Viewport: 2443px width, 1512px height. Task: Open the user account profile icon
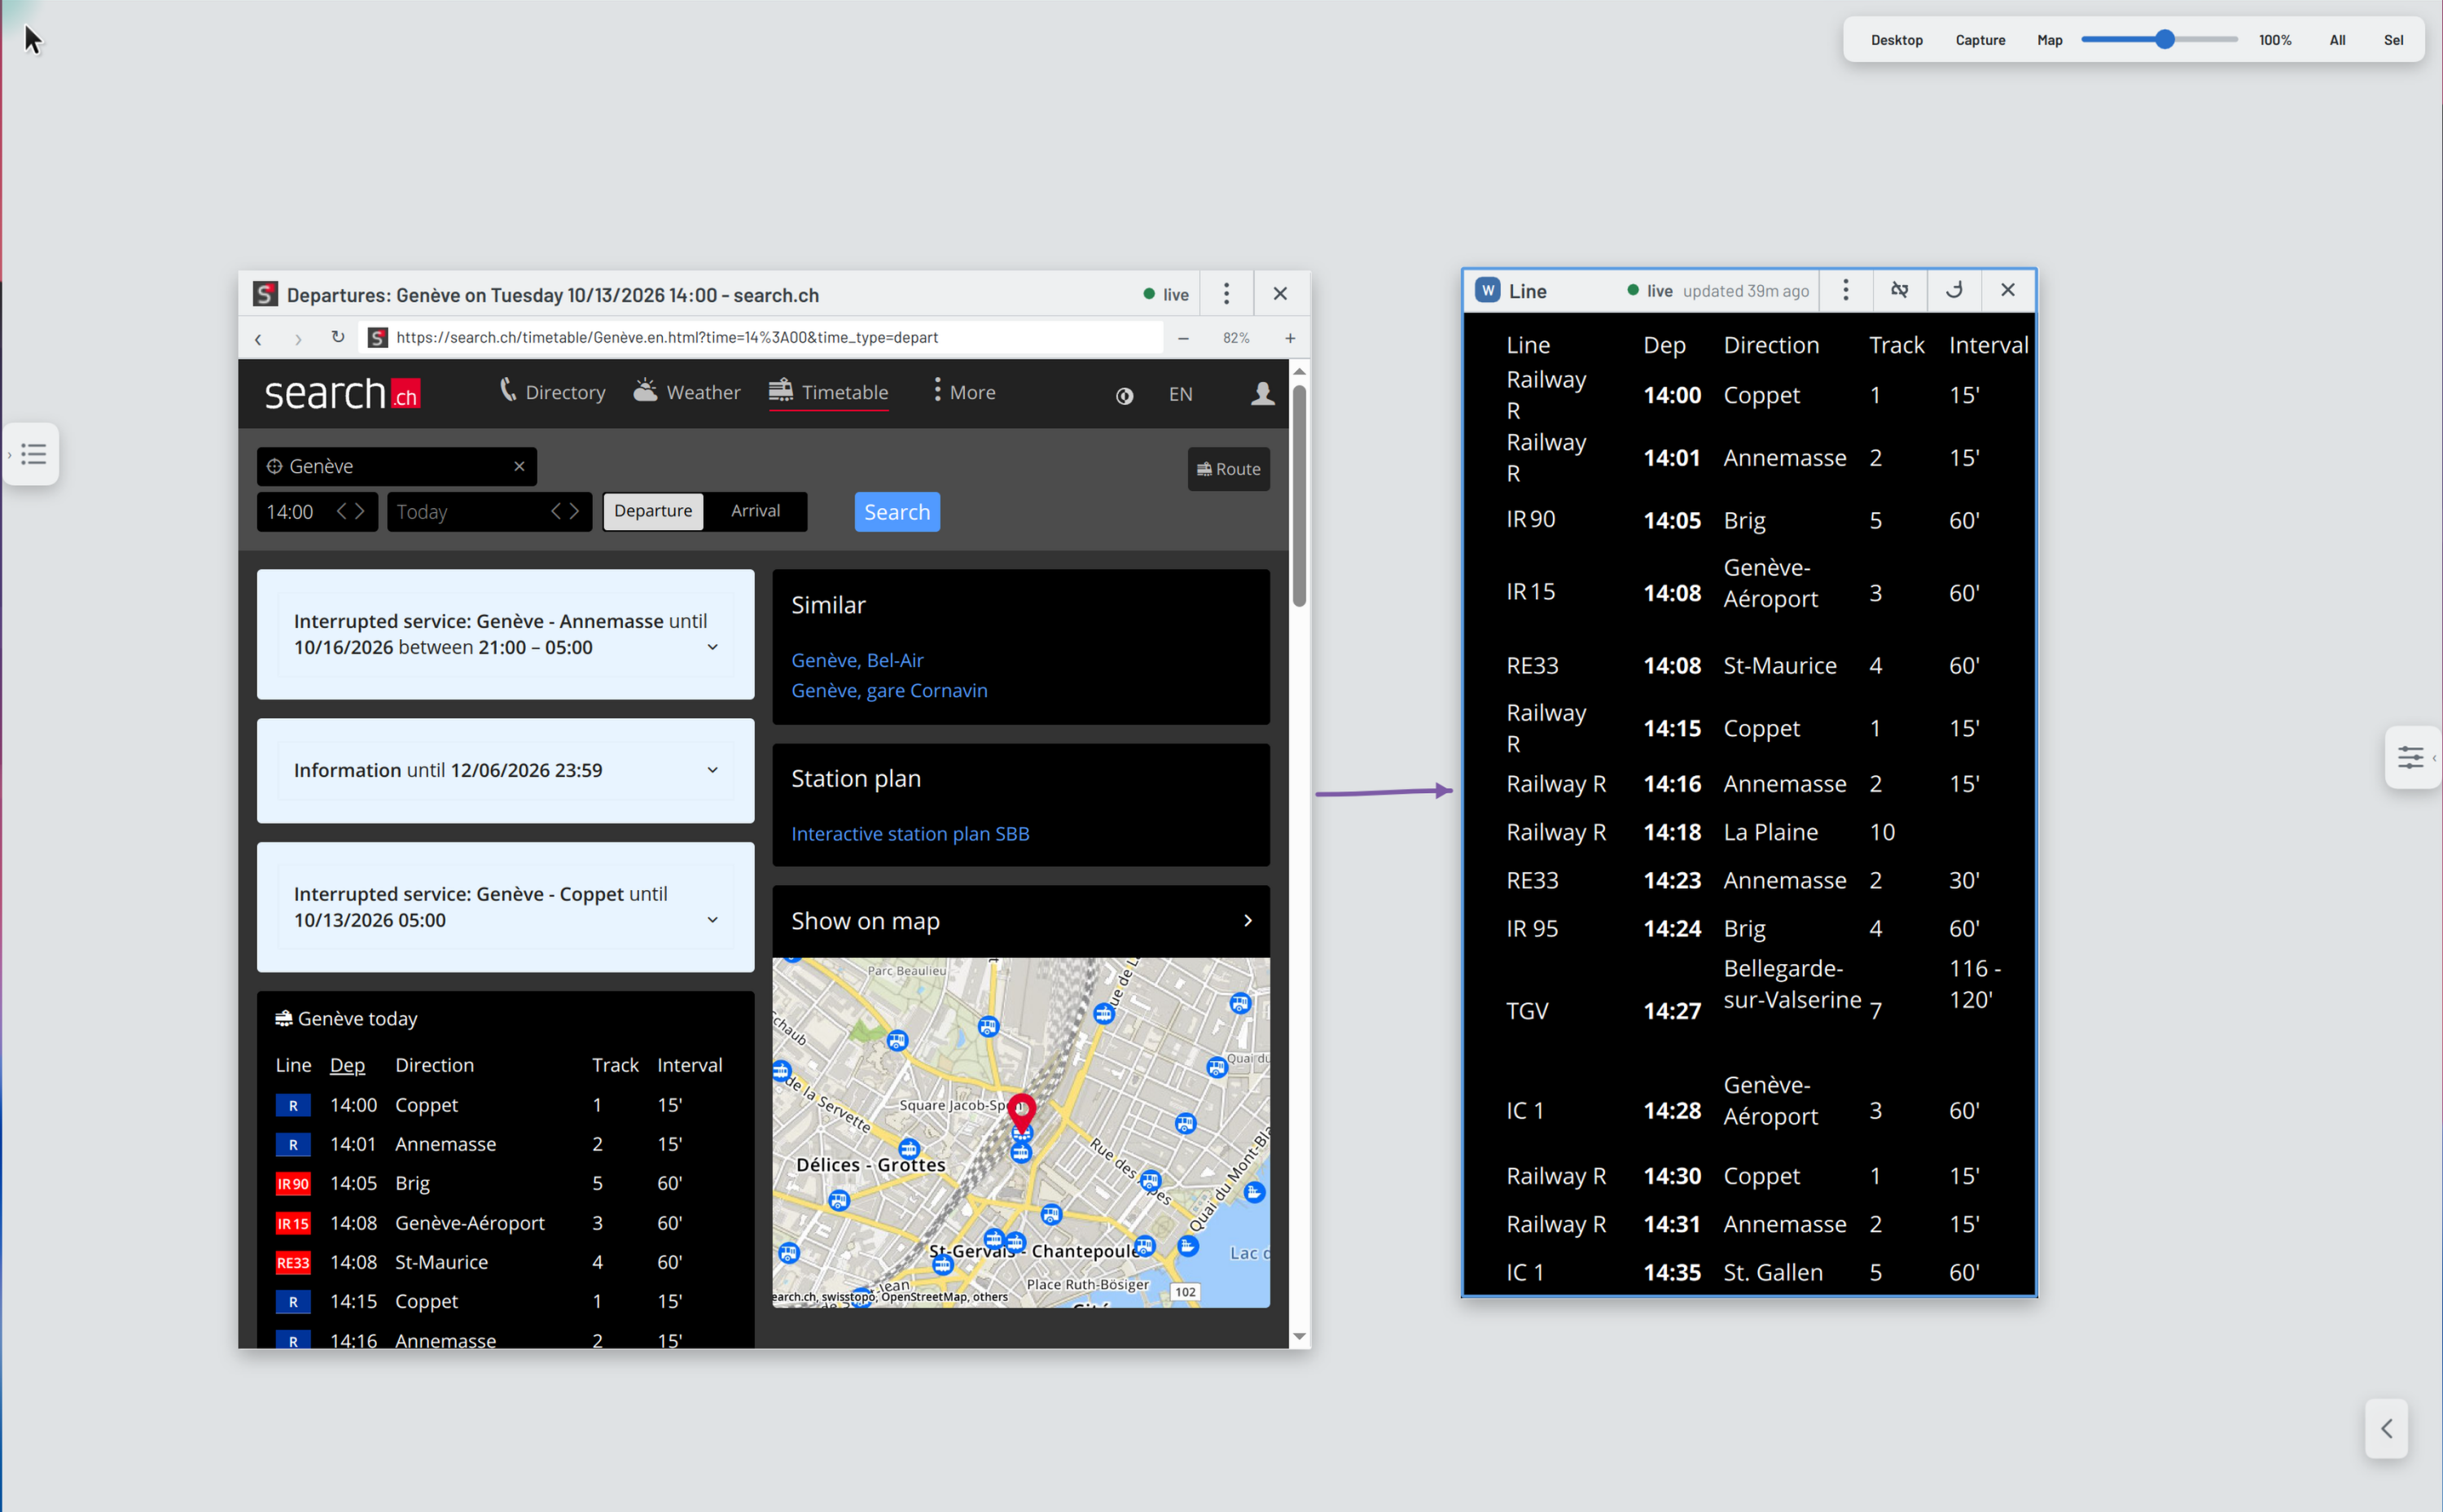[x=1262, y=393]
